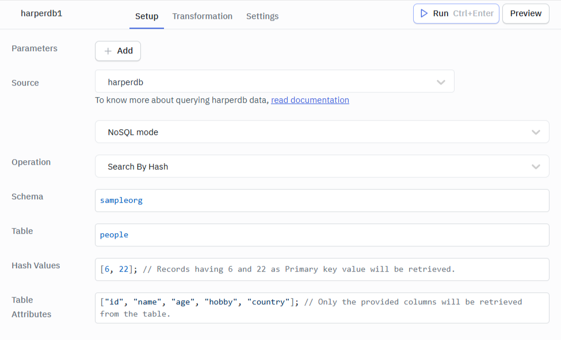Click into the Table Attributes field

(x=322, y=308)
